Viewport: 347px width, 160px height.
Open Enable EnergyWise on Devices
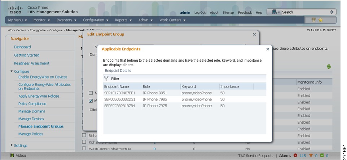[x=43, y=77]
